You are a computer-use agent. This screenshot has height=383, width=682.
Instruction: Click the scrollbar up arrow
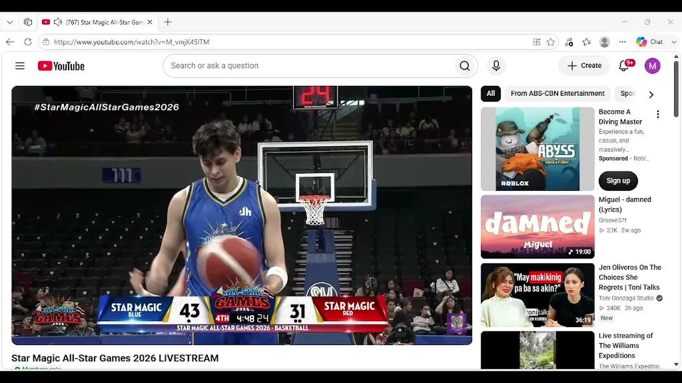click(677, 56)
